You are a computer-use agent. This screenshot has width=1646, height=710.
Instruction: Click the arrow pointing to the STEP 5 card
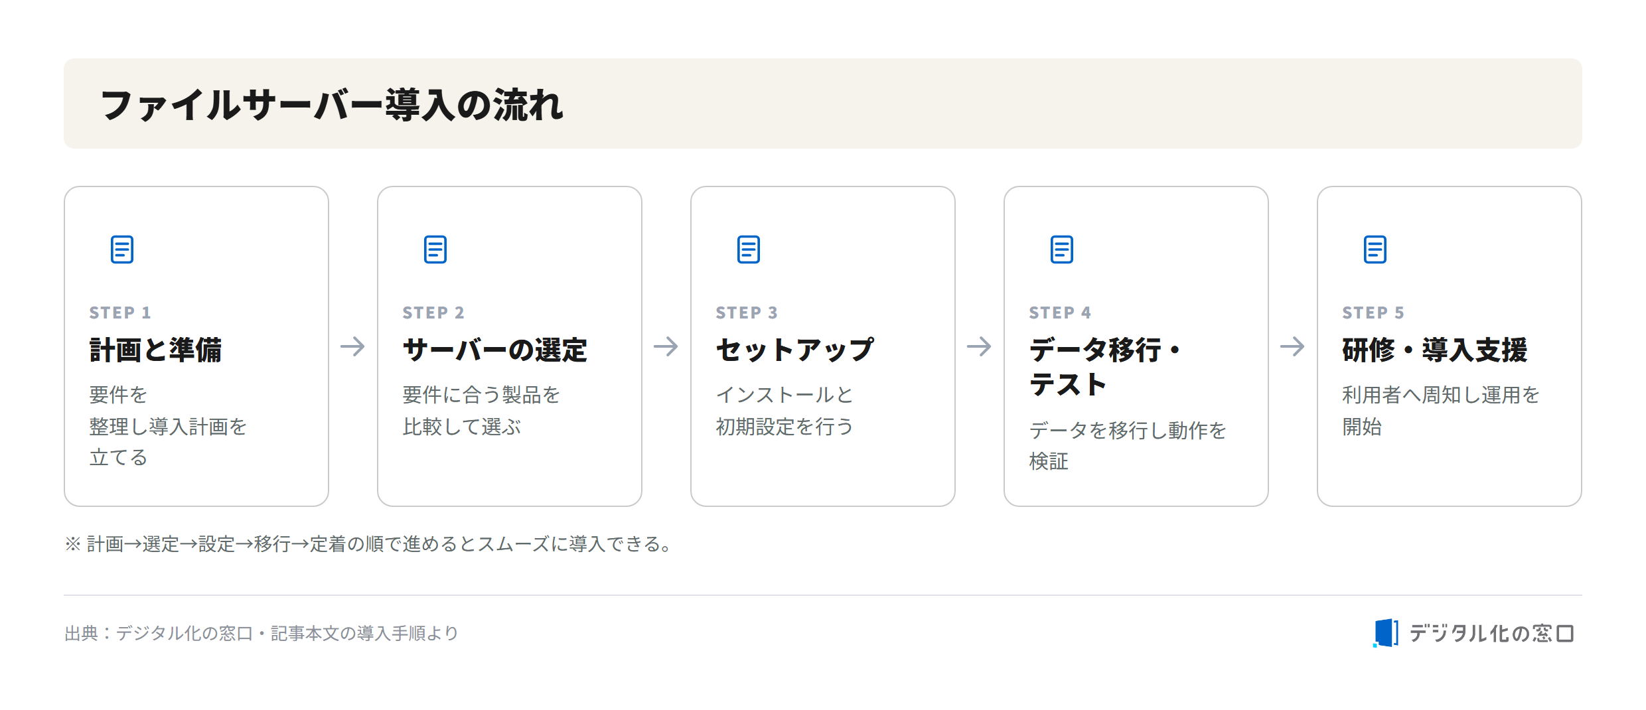1292,346
